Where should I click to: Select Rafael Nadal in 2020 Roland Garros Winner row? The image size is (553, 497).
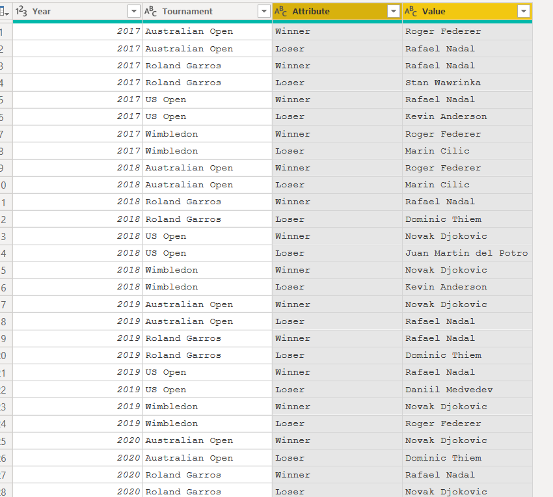467,475
